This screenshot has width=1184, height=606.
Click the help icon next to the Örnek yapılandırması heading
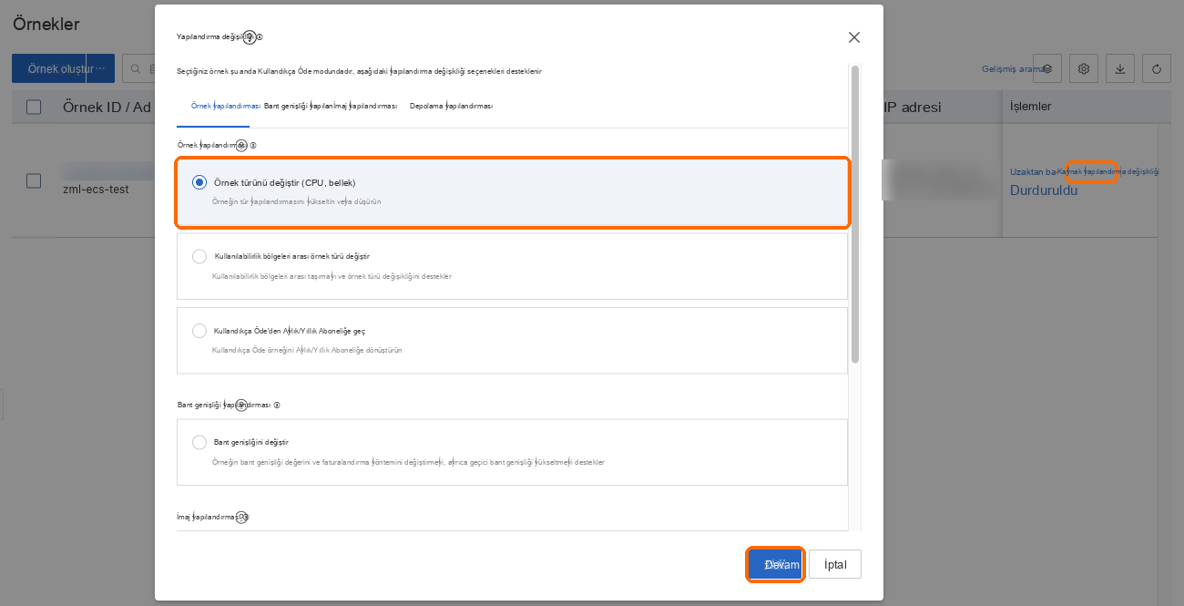[253, 145]
